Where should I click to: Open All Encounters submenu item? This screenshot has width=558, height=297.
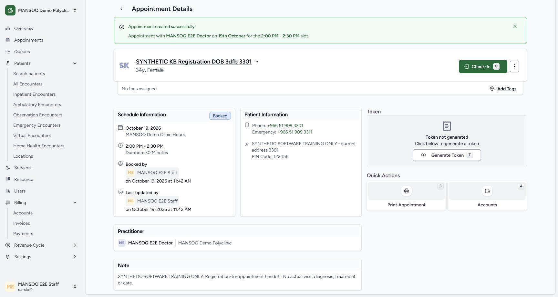28,84
